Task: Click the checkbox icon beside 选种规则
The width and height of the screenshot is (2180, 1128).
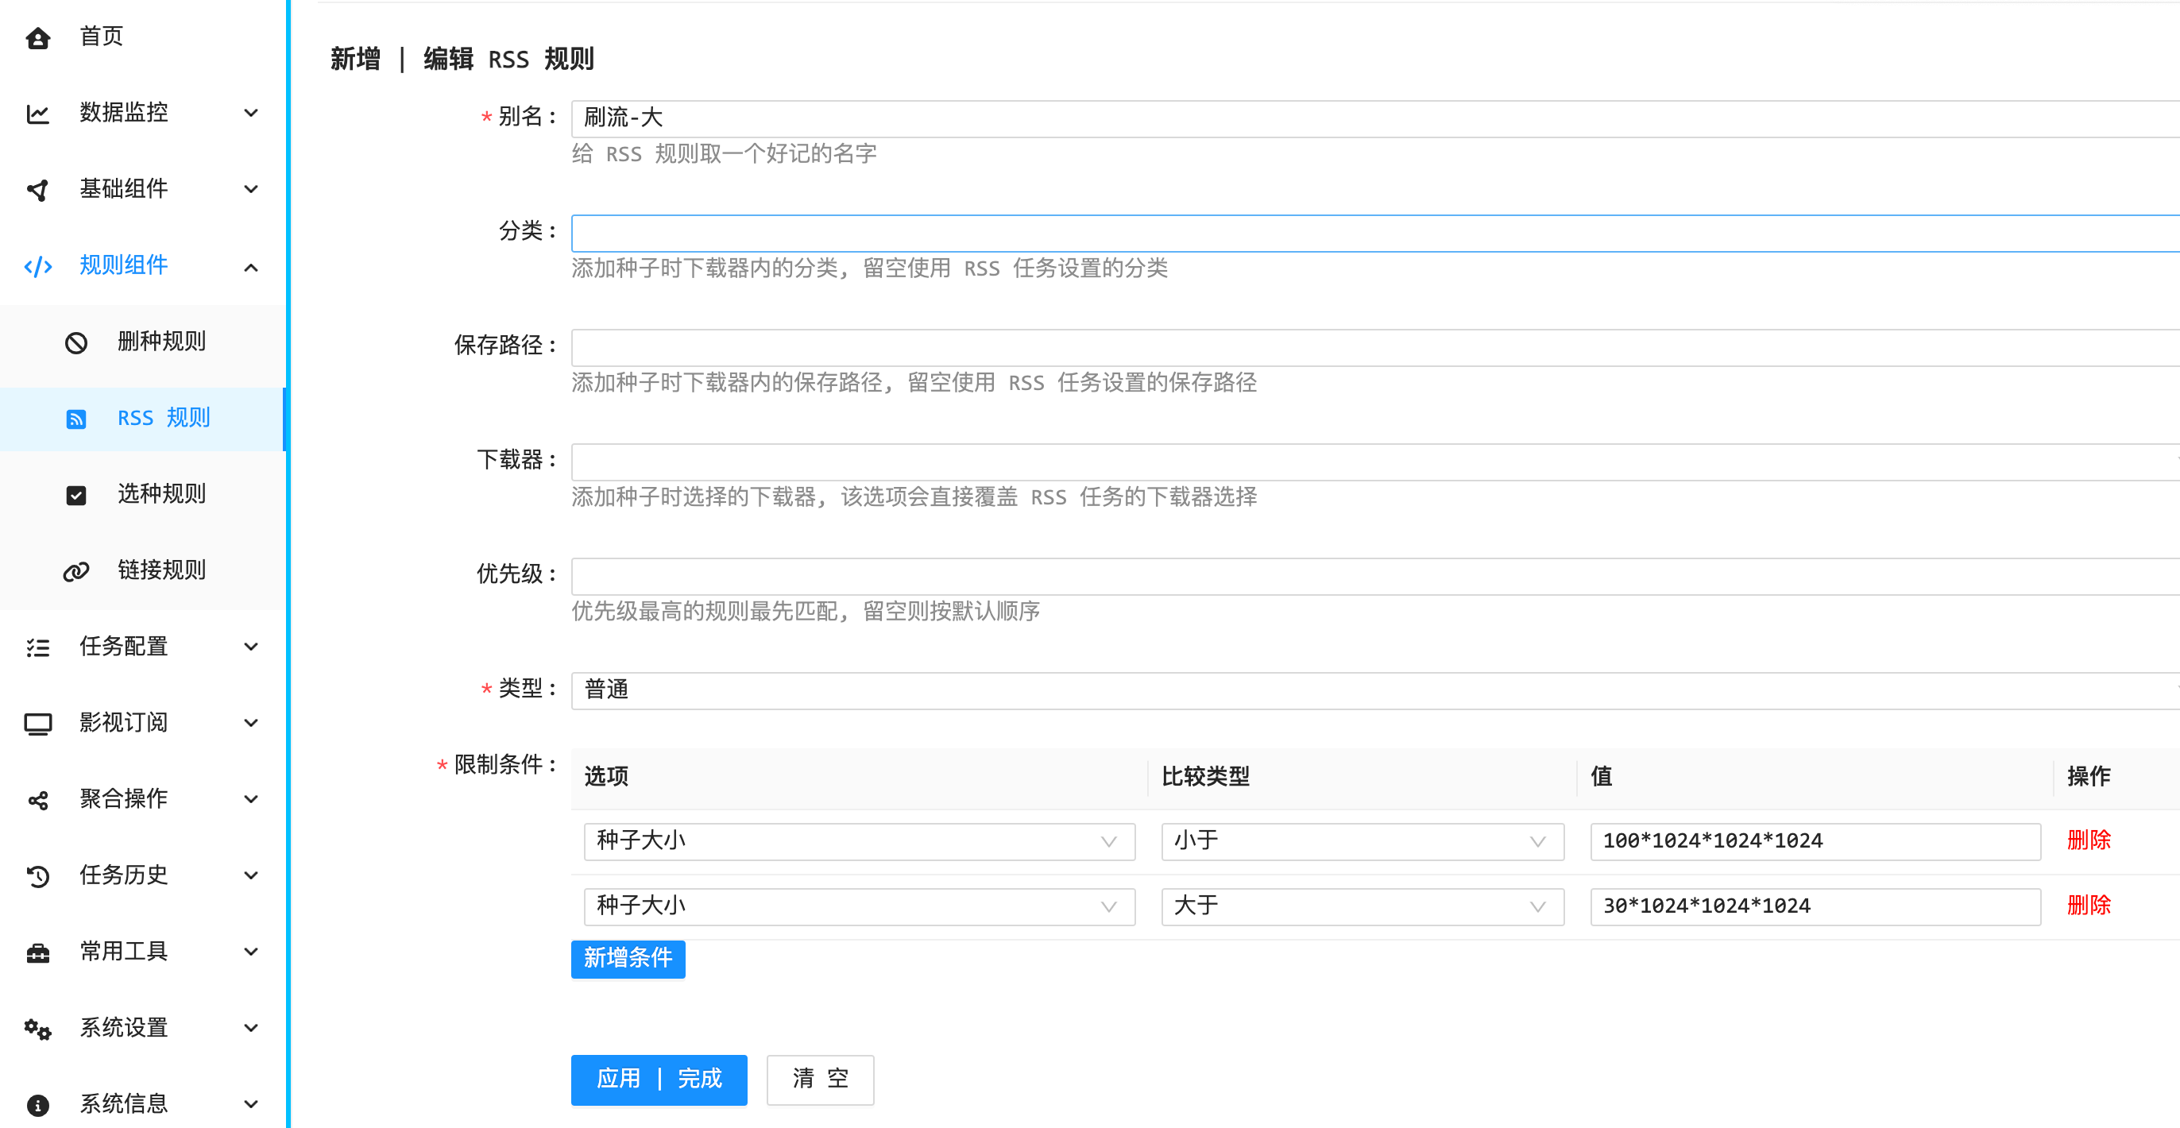Action: (76, 495)
